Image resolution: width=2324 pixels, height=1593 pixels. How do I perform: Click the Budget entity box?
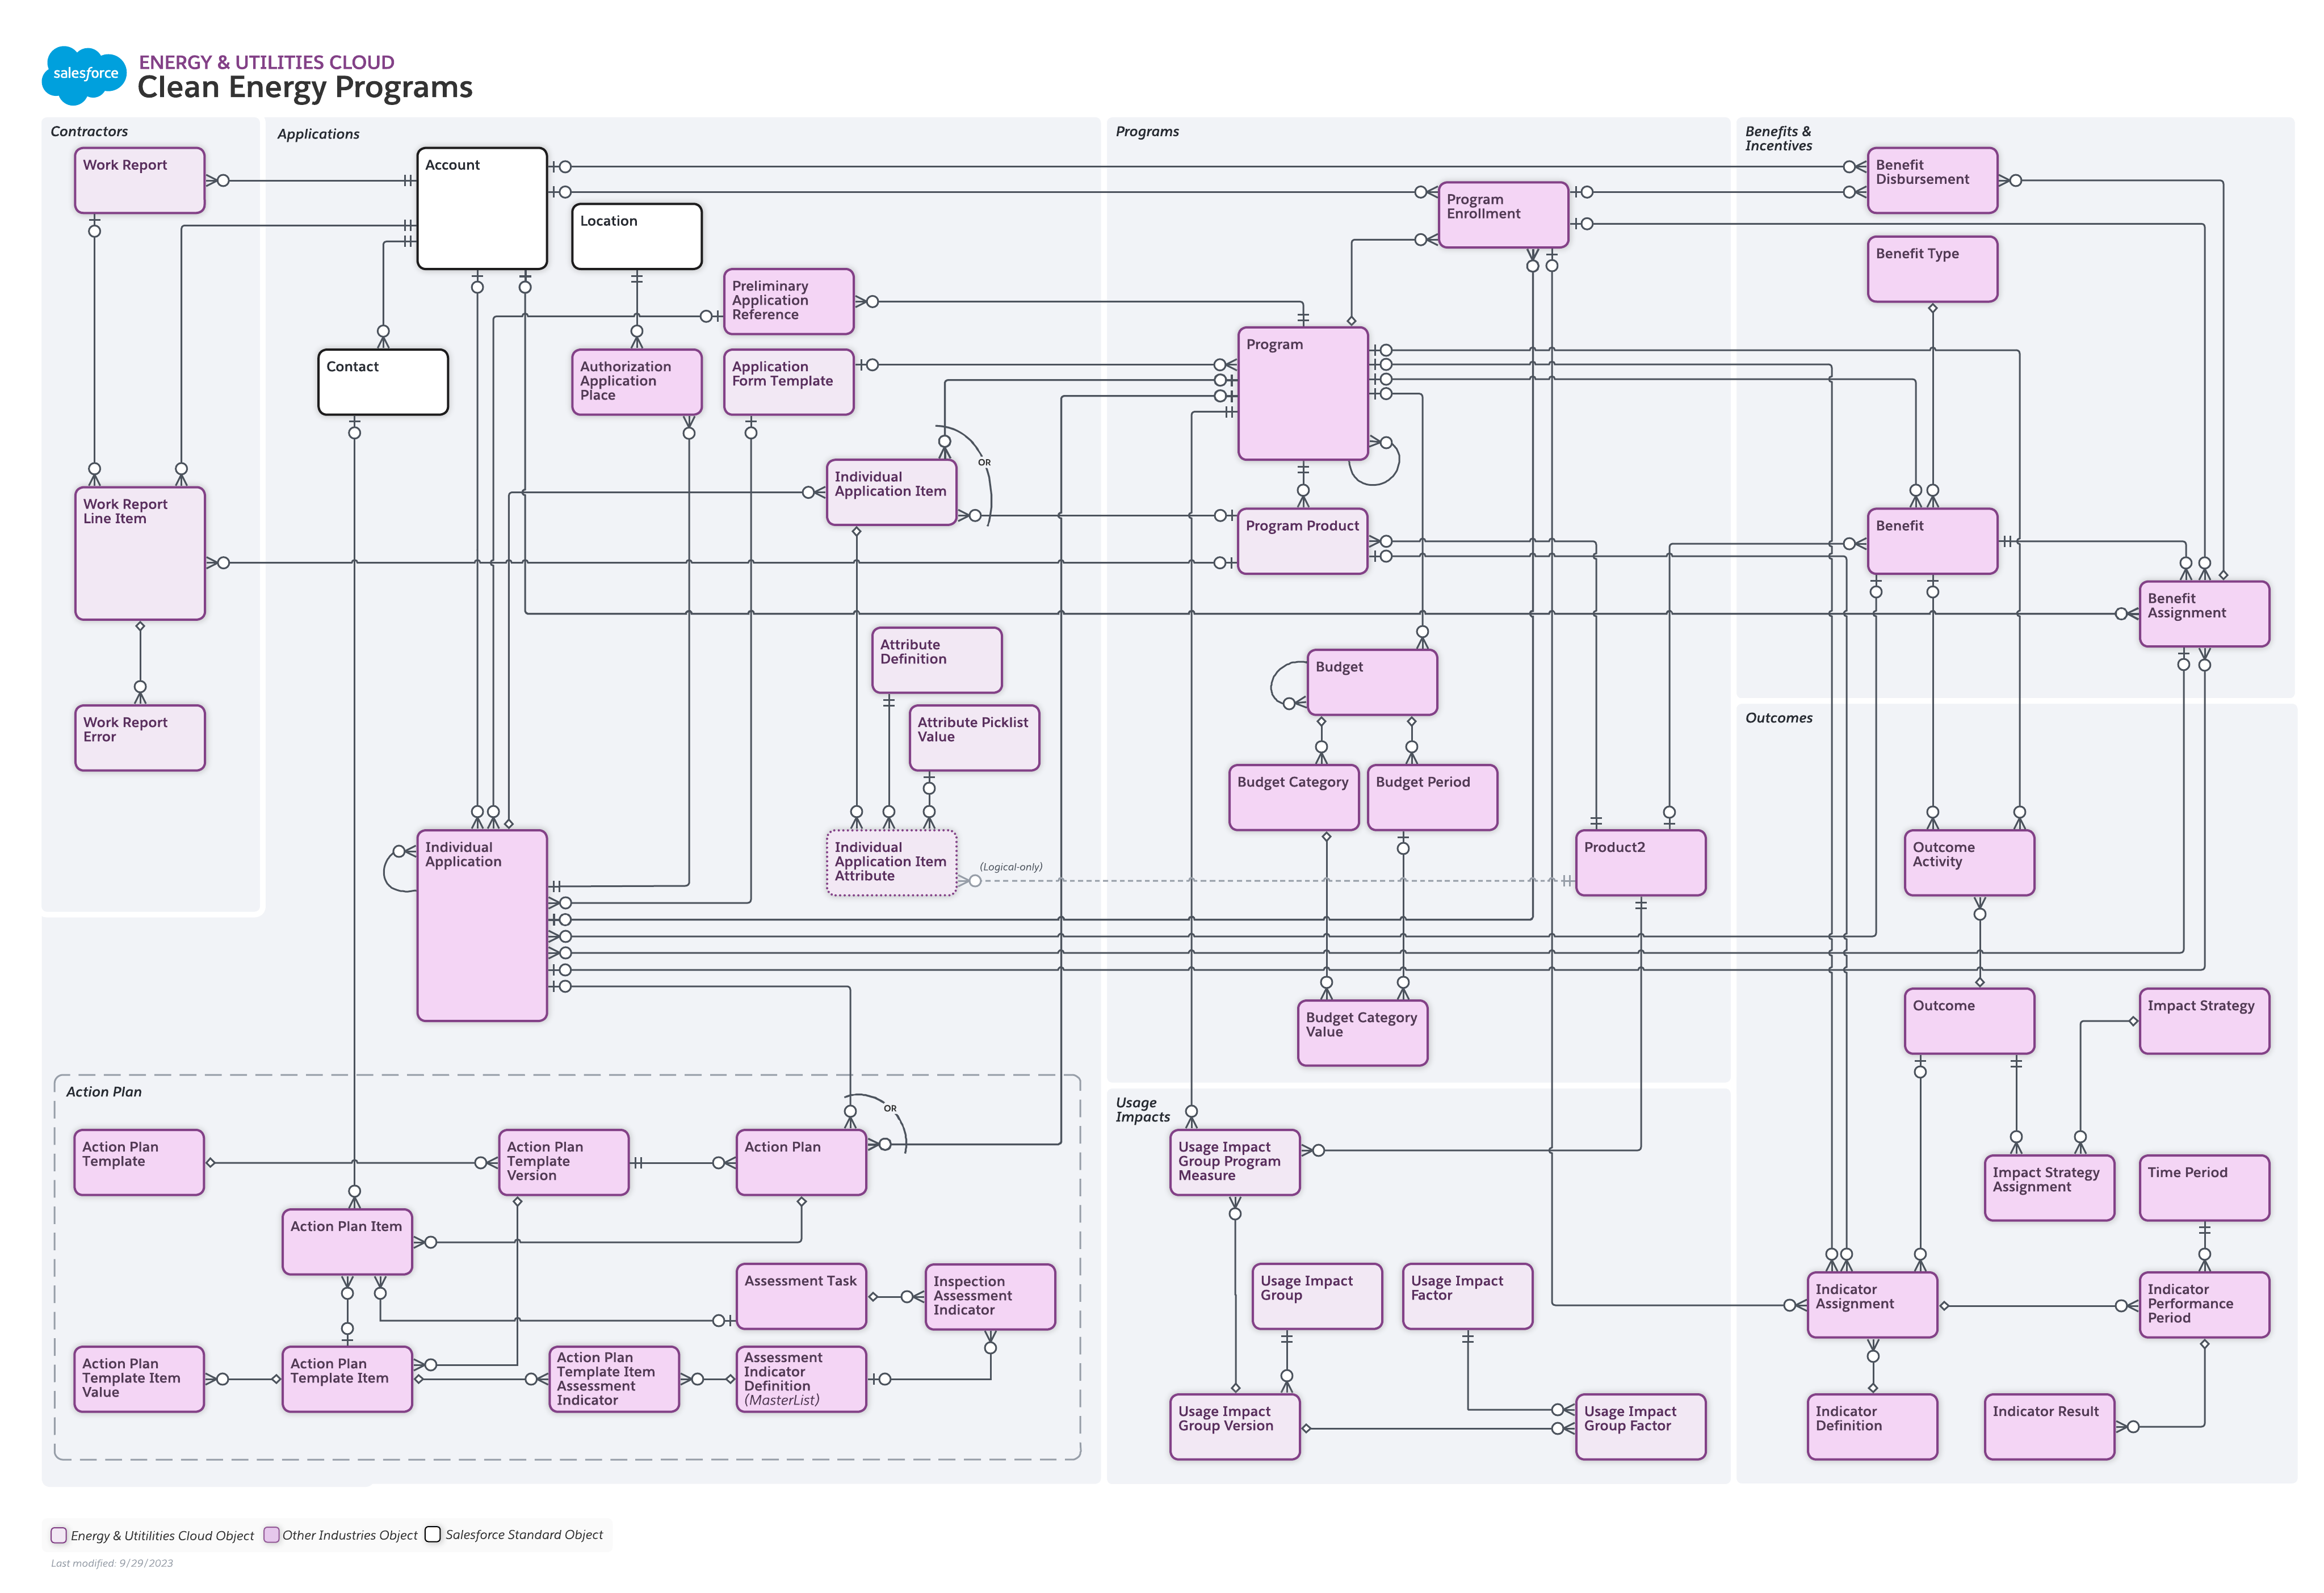coord(1371,681)
